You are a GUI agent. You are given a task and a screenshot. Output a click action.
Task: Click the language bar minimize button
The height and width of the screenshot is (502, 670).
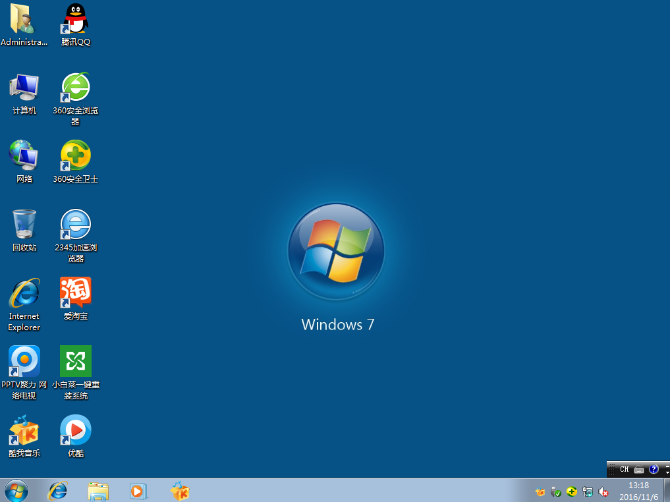[667, 466]
